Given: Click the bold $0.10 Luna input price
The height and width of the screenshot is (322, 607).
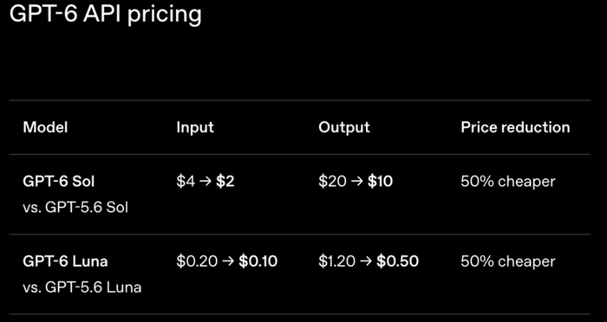Looking at the screenshot, I should (258, 261).
